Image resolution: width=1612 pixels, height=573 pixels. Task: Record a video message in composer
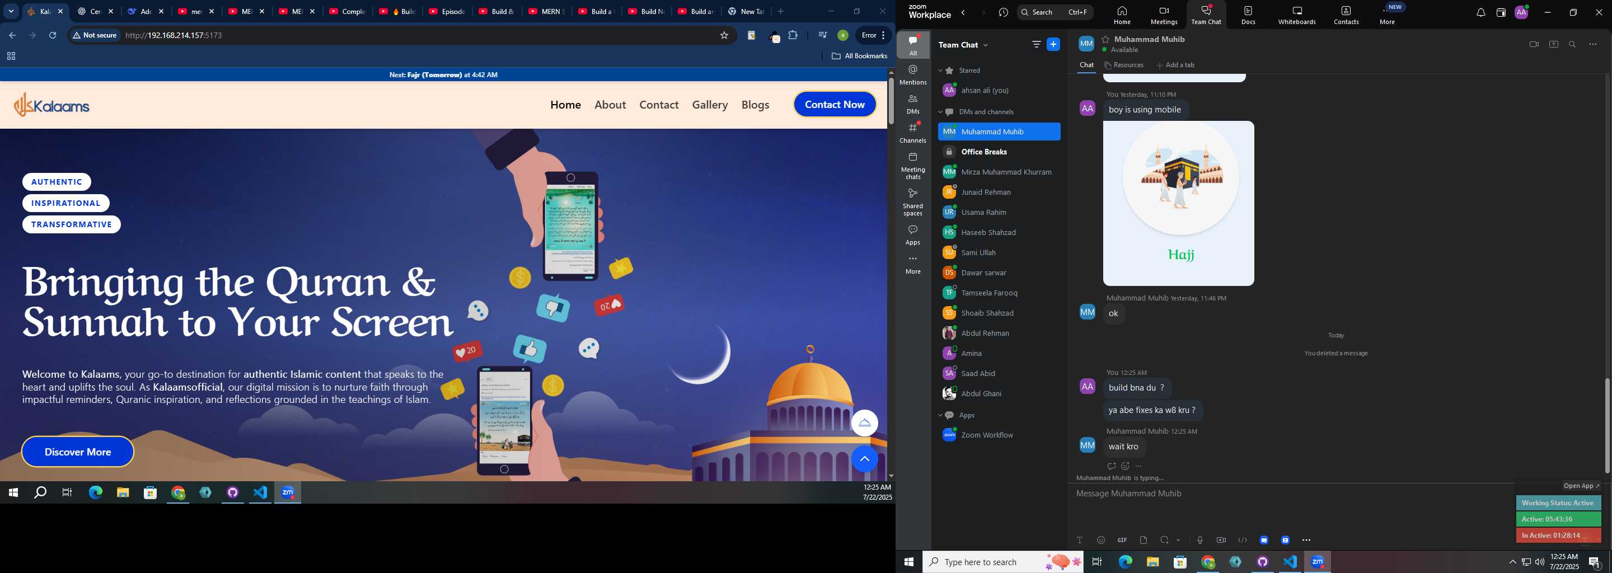[x=1221, y=540]
